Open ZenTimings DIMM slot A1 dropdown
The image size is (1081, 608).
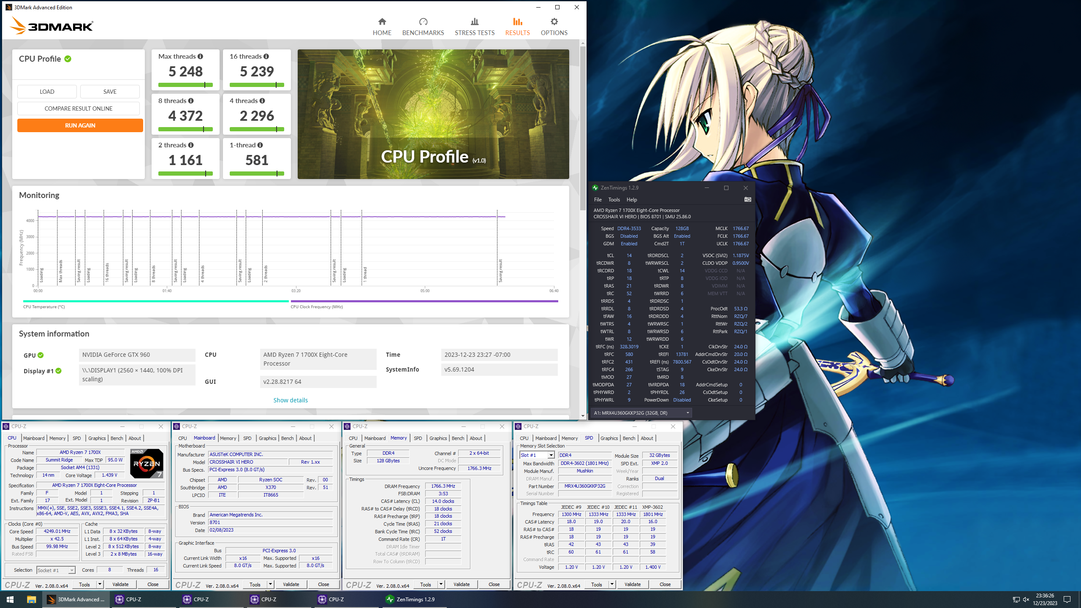click(x=641, y=413)
